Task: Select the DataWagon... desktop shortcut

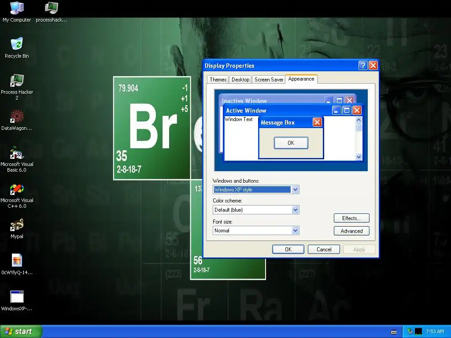Action: pos(17,120)
